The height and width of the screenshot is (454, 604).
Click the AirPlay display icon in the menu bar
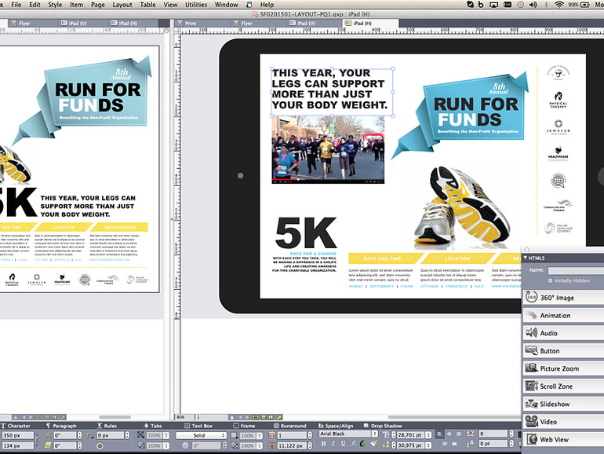click(x=493, y=5)
